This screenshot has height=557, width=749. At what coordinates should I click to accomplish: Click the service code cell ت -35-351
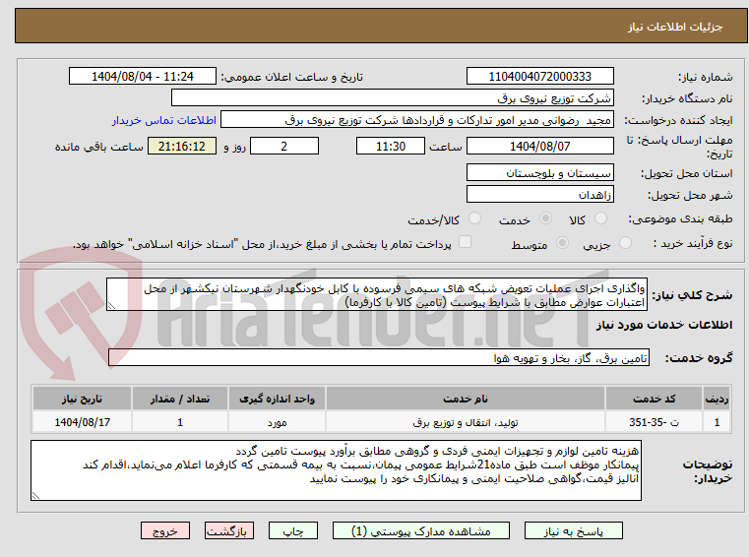click(654, 422)
